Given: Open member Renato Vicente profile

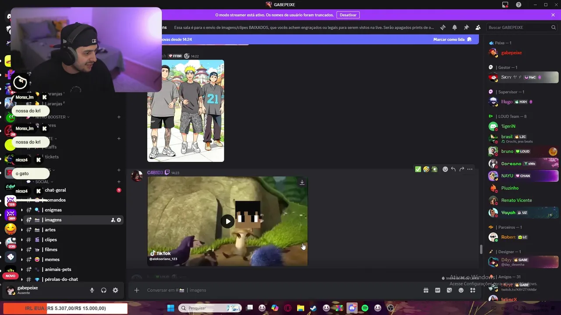Looking at the screenshot, I should tap(523, 200).
